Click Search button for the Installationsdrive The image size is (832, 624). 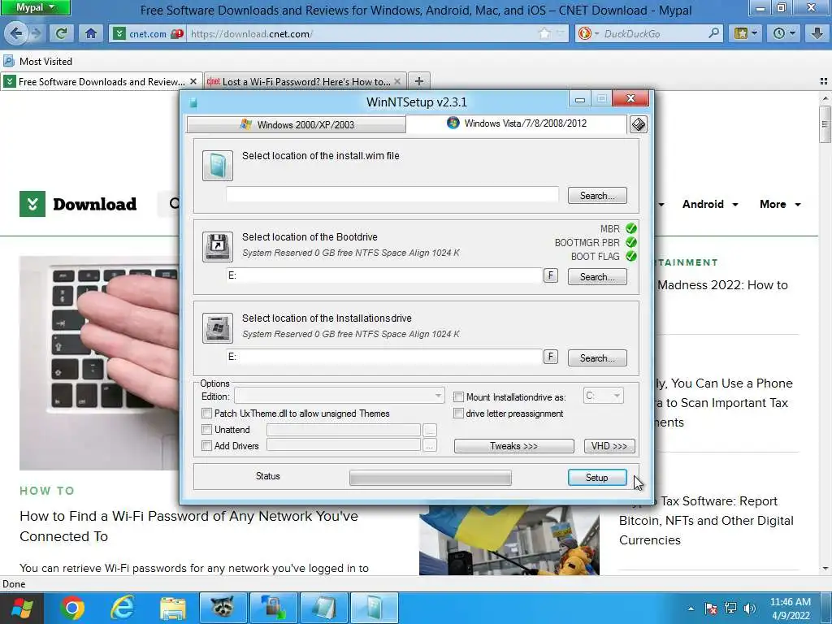coord(597,357)
